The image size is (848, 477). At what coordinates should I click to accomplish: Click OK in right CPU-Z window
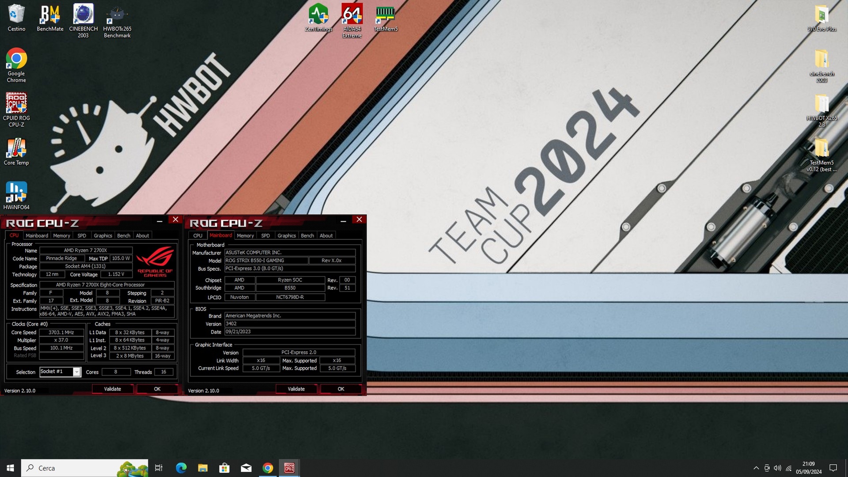[341, 389]
